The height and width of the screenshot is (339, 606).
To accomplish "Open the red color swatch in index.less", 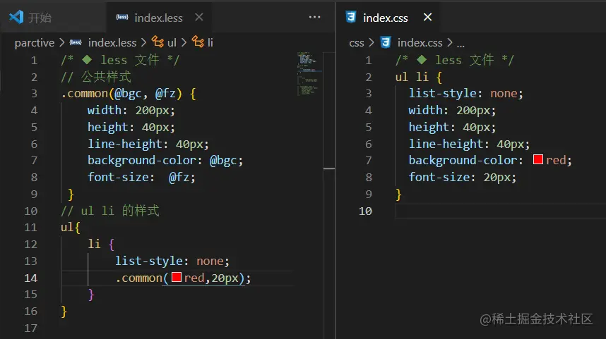I will [x=177, y=277].
